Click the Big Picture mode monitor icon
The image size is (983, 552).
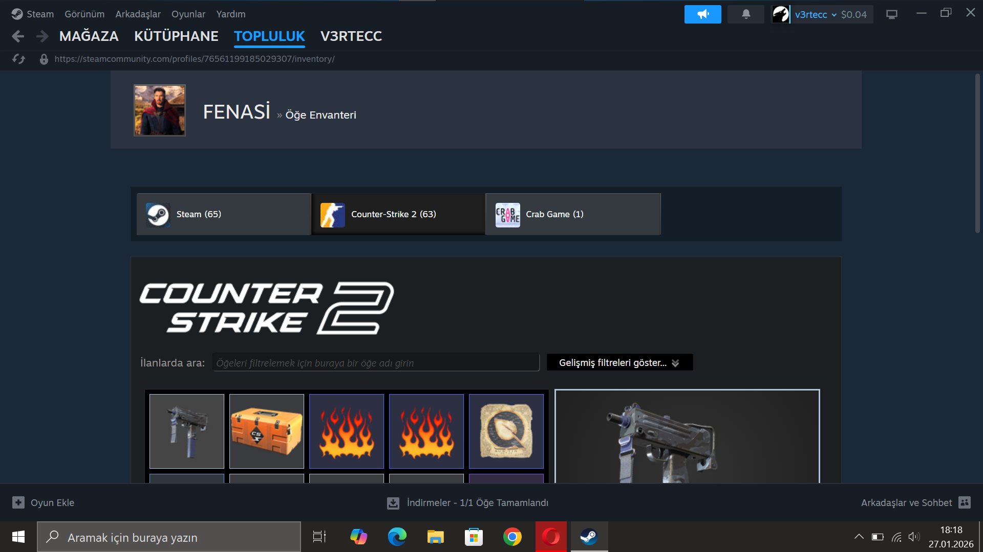point(892,14)
